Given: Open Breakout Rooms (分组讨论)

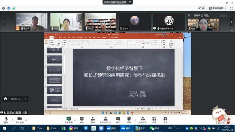Looking at the screenshot, I should (x=142, y=120).
